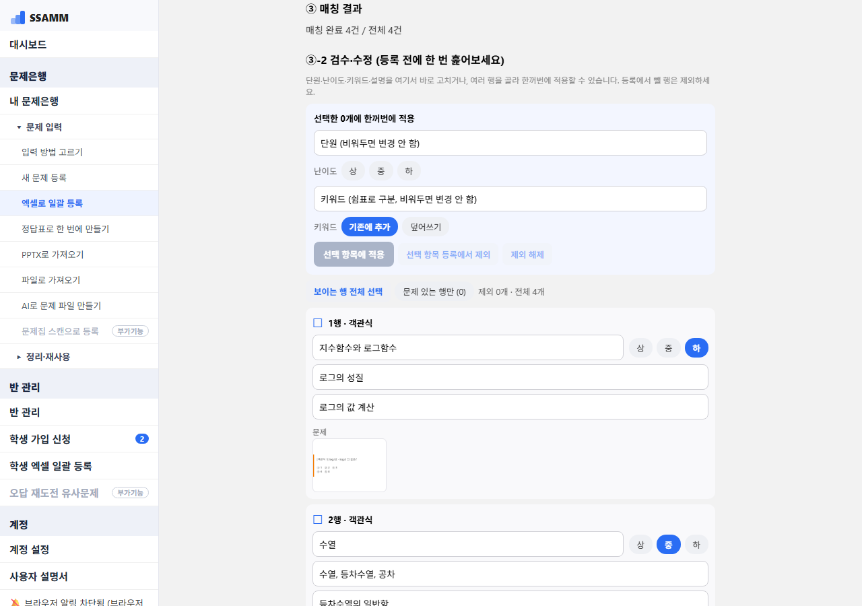Image resolution: width=862 pixels, height=606 pixels.
Task: Click the muted bell browser notification icon
Action: tap(15, 602)
